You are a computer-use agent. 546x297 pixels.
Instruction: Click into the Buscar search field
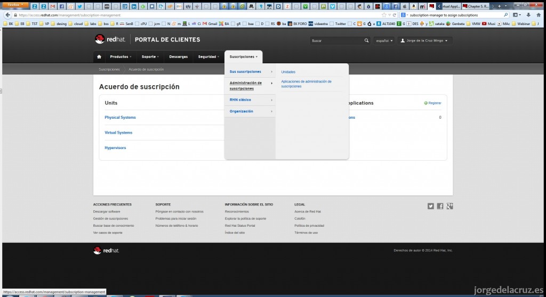point(337,40)
